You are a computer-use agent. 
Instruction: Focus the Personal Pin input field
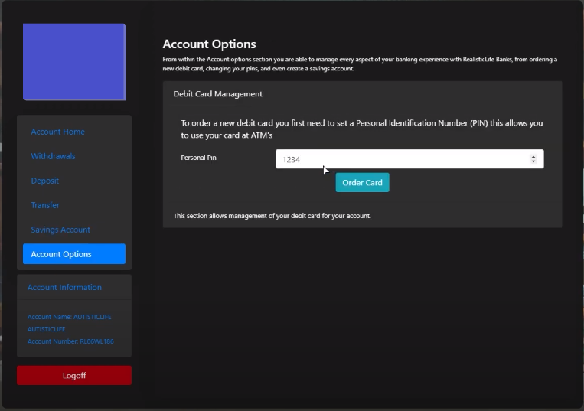point(409,159)
